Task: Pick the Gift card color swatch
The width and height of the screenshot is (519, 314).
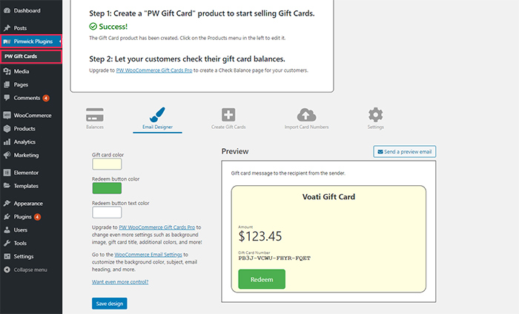Action: click(x=107, y=164)
